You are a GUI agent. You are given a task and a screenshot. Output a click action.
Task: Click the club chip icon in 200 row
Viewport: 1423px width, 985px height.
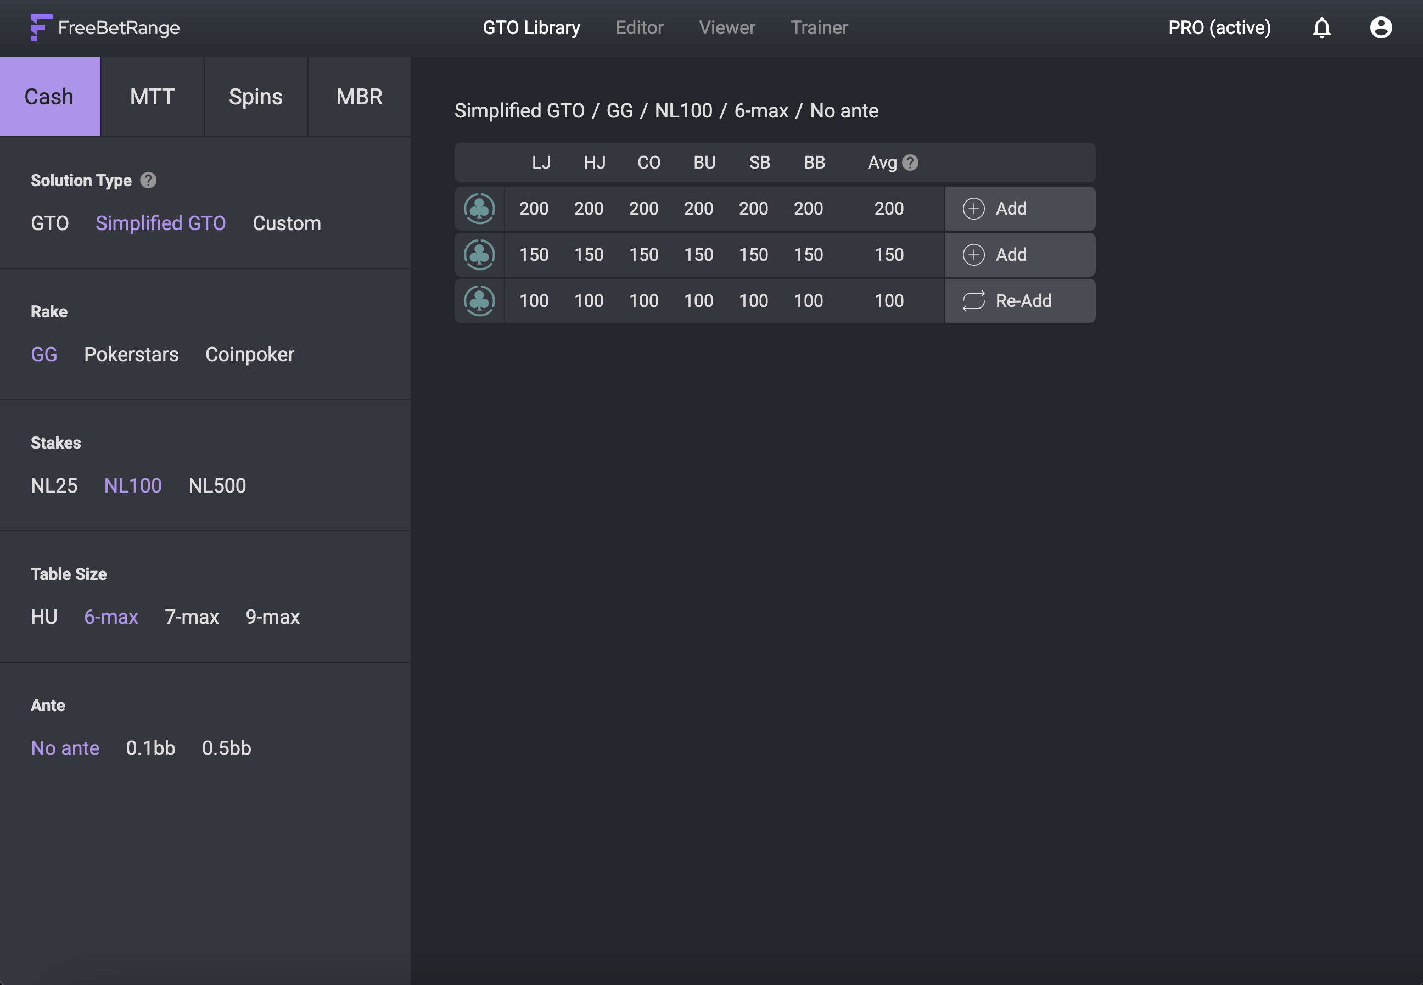click(x=479, y=209)
